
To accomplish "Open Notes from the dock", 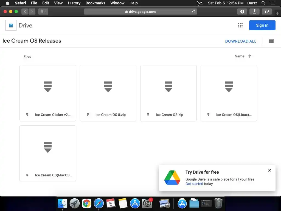I will (x=123, y=203).
